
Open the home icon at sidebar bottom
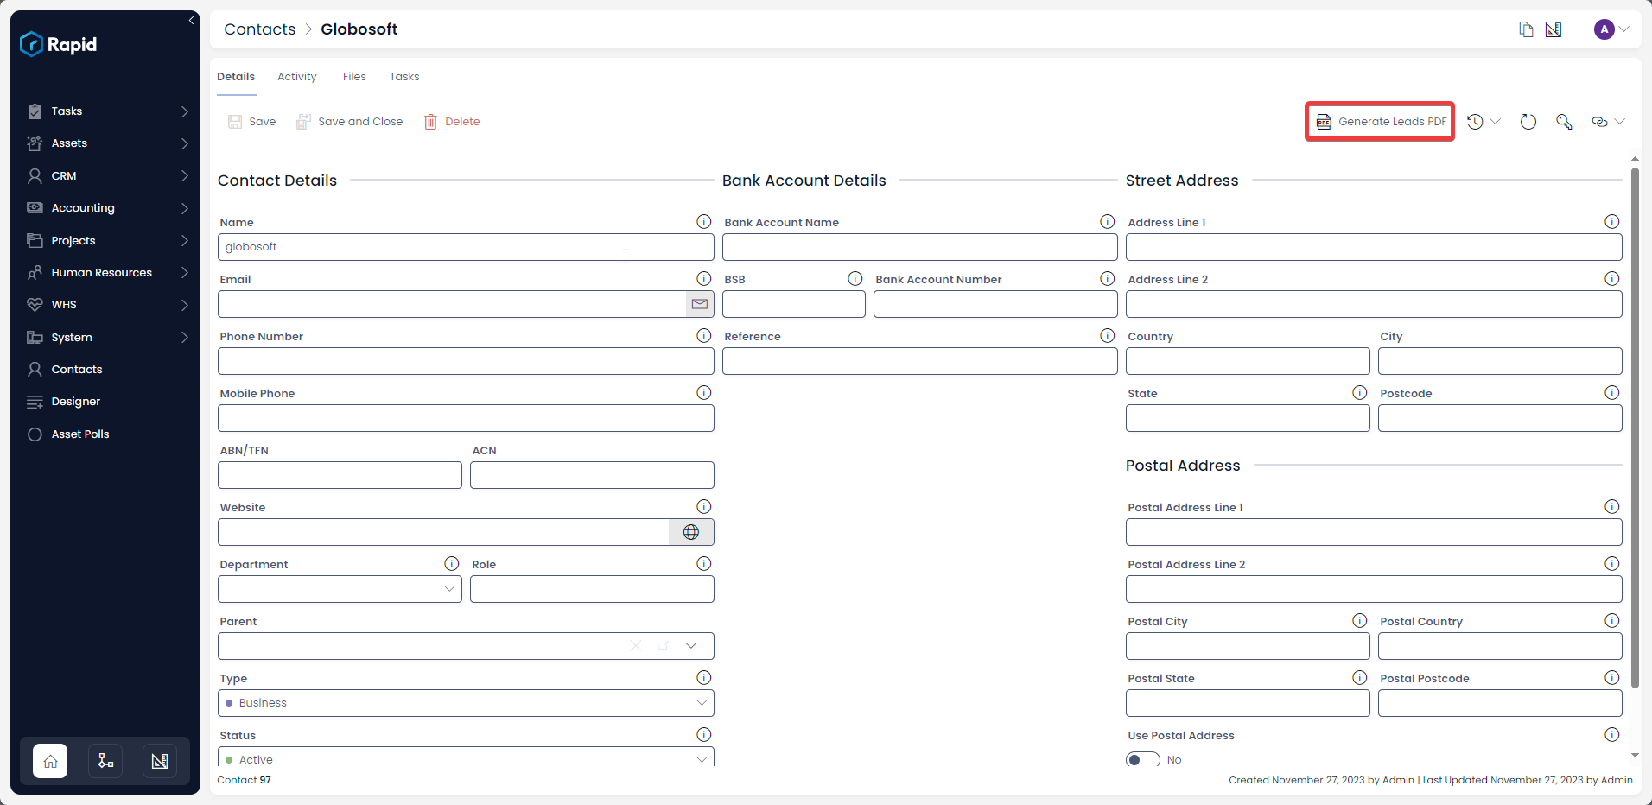(50, 761)
